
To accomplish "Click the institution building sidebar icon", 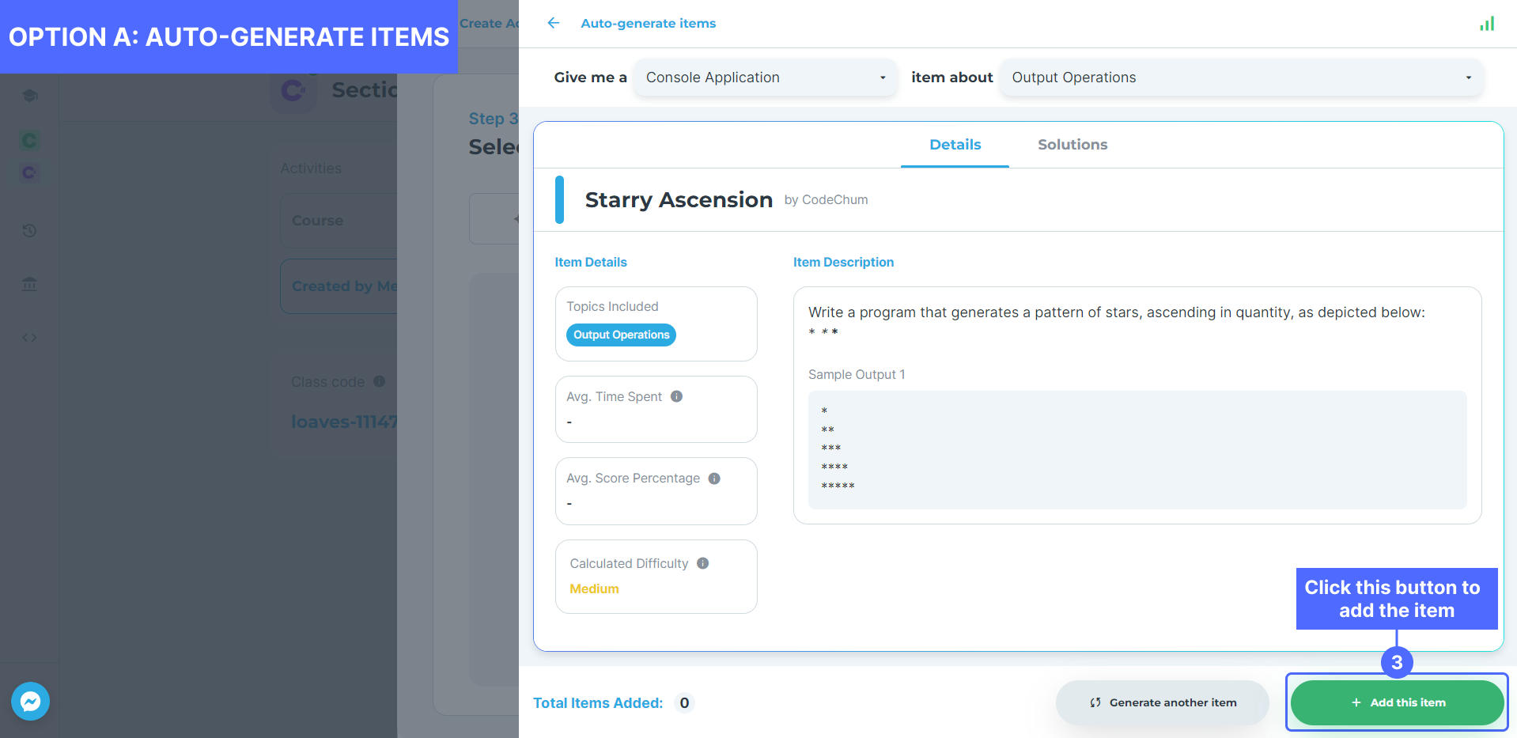I will (x=30, y=284).
